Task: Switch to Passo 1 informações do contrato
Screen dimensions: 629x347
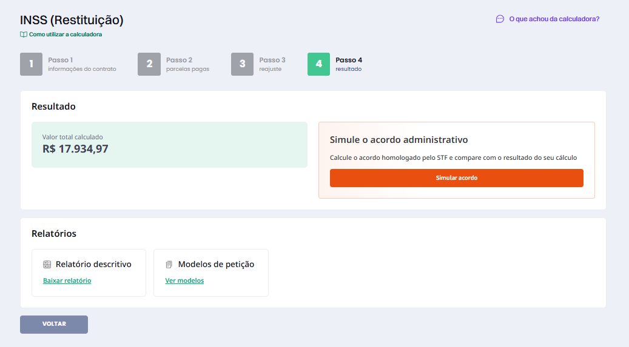Action: click(82, 64)
